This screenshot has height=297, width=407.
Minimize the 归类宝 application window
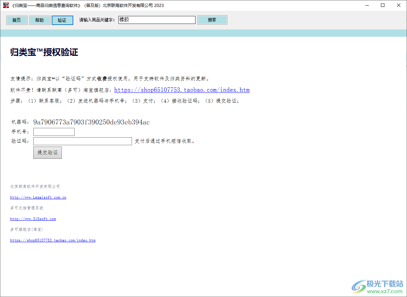pyautogui.click(x=367, y=5)
